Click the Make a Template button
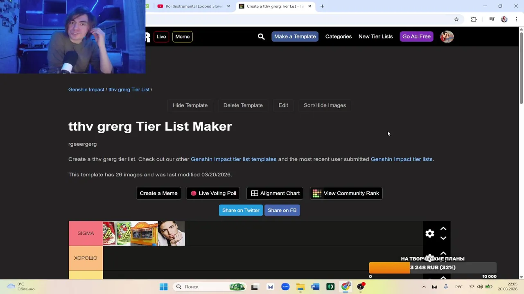The height and width of the screenshot is (294, 524). (295, 37)
